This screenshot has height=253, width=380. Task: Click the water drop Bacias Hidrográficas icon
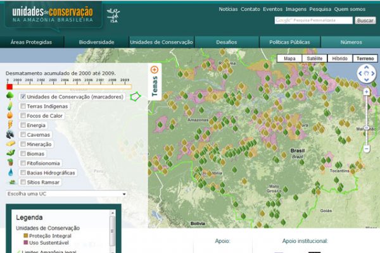pyautogui.click(x=10, y=172)
